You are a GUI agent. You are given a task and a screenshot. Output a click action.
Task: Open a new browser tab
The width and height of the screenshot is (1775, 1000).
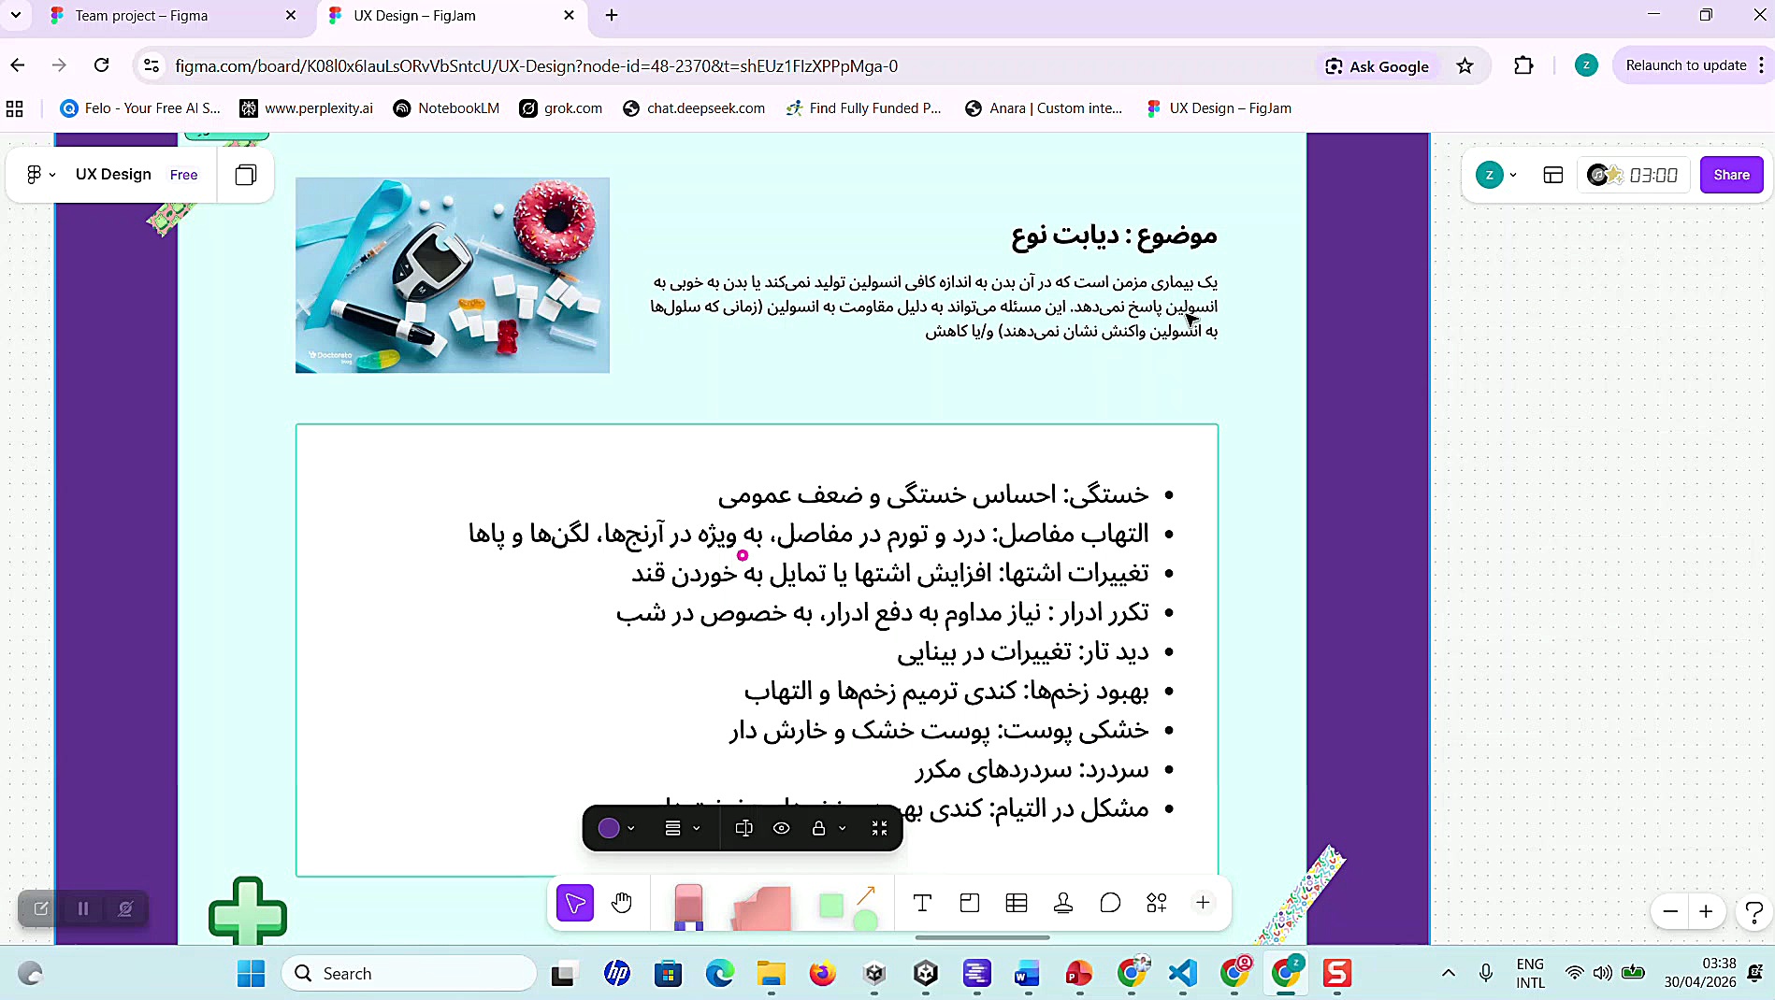(x=612, y=15)
